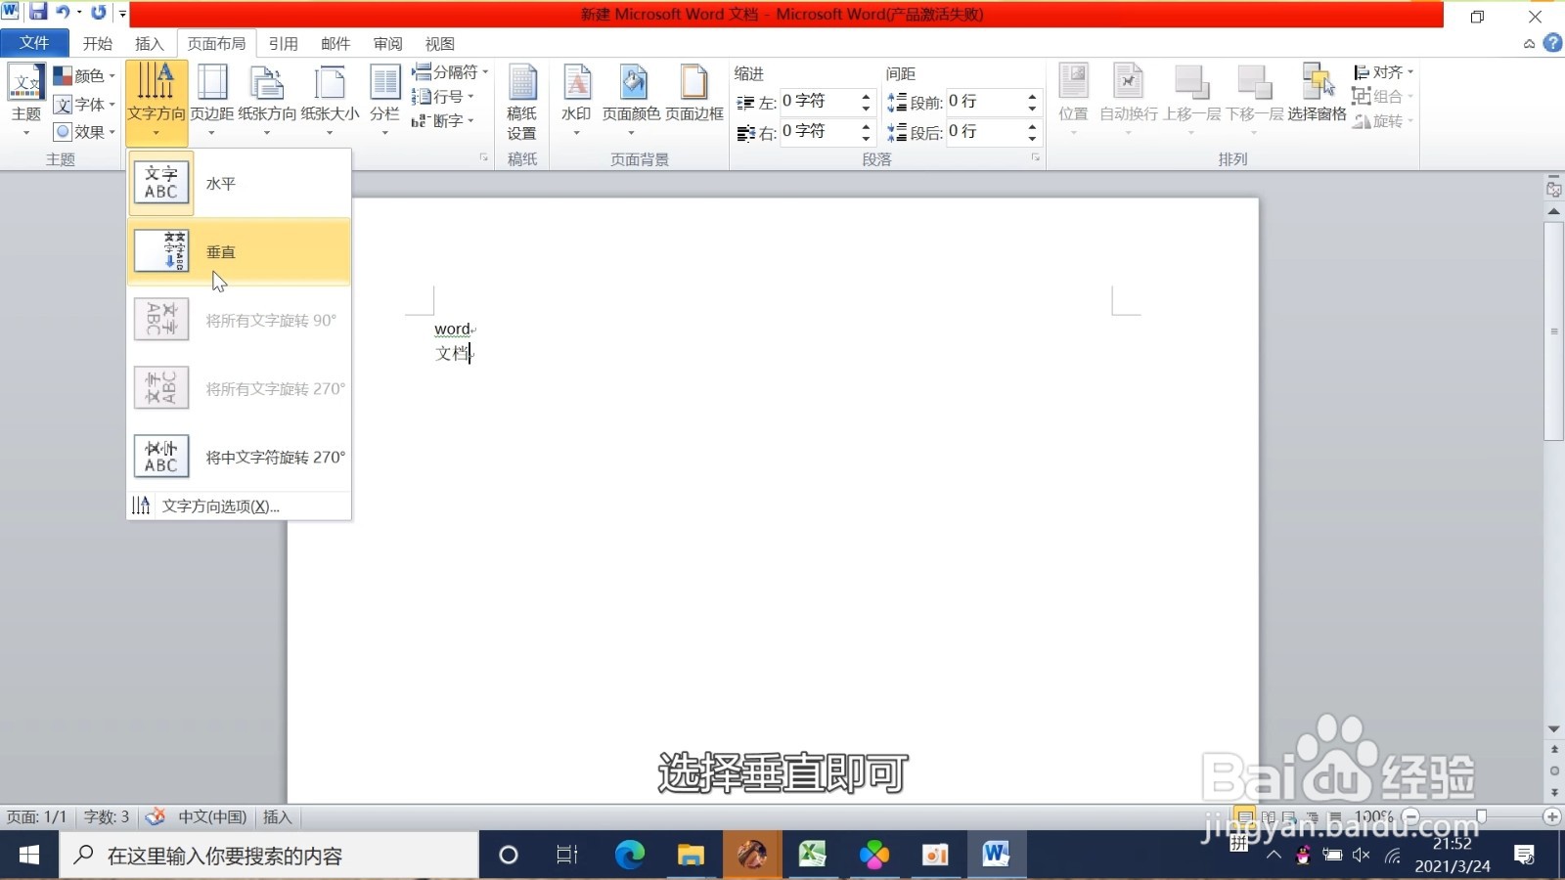
Task: Open the Themes (主题) gallery
Action: (26, 101)
